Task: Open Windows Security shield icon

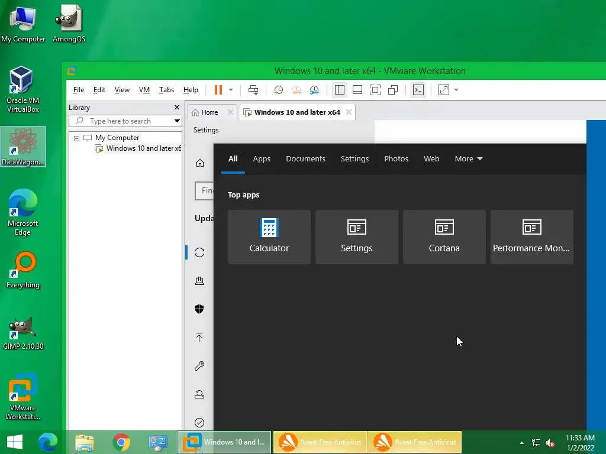Action: (x=199, y=309)
